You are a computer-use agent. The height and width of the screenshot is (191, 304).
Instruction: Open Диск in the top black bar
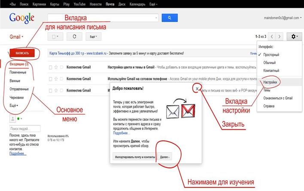click(122, 4)
